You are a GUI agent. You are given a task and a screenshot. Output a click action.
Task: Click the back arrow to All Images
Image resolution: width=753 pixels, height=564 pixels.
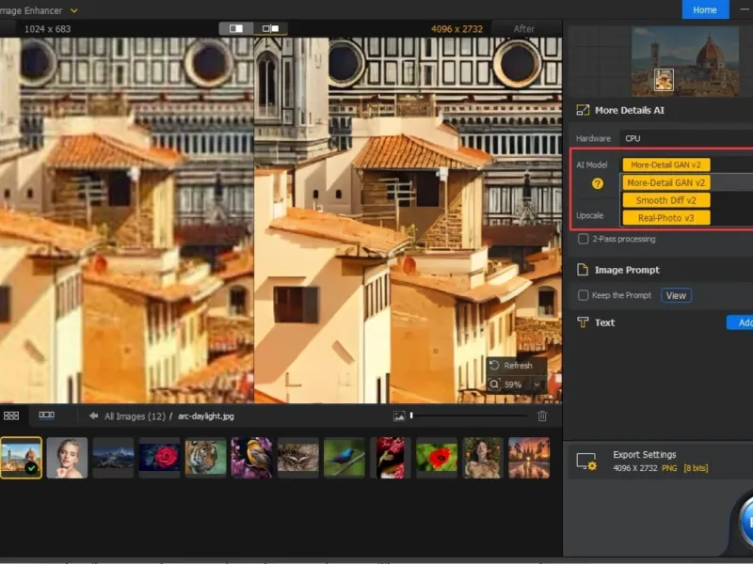93,415
